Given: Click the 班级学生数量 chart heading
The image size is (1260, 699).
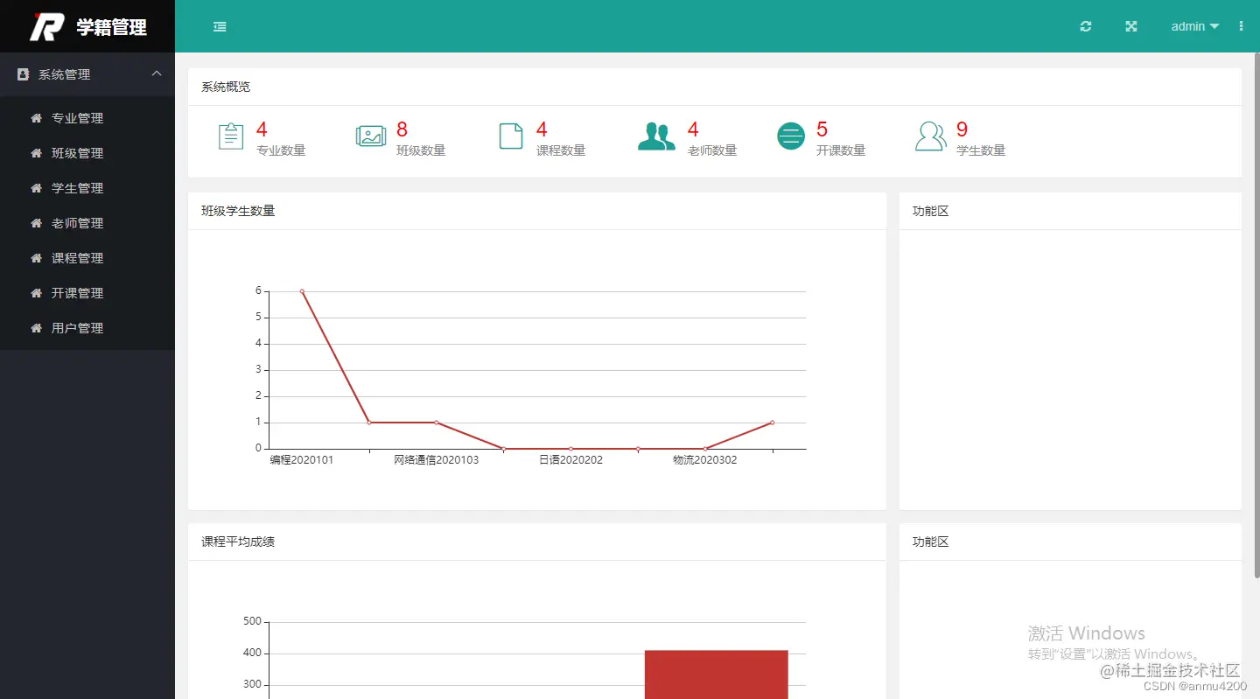Looking at the screenshot, I should pos(238,211).
